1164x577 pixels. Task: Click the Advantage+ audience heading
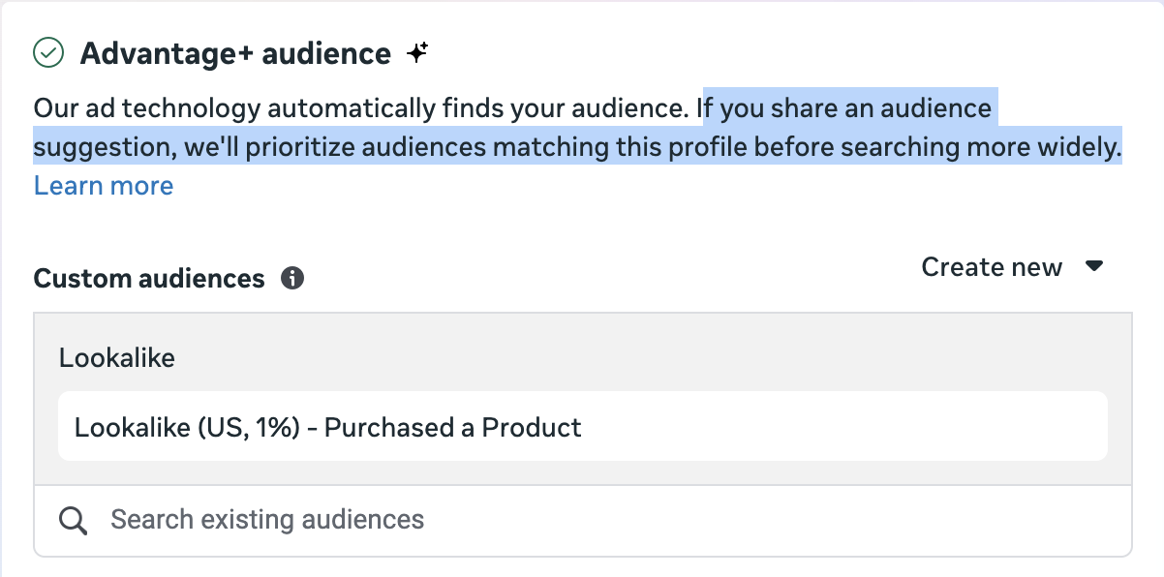click(x=235, y=53)
